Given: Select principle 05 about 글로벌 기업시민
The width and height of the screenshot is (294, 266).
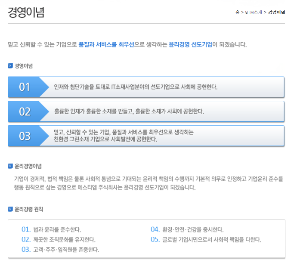Looking at the screenshot, I should [x=206, y=239].
